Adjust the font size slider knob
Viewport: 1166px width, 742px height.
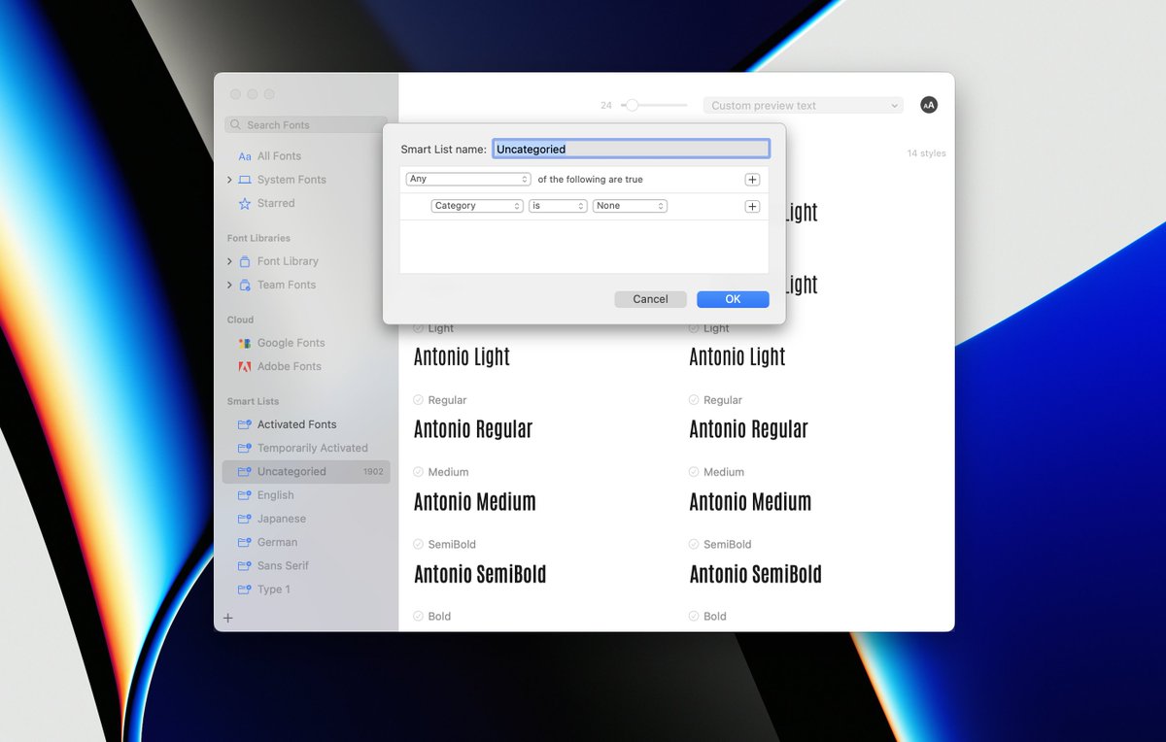(x=632, y=105)
